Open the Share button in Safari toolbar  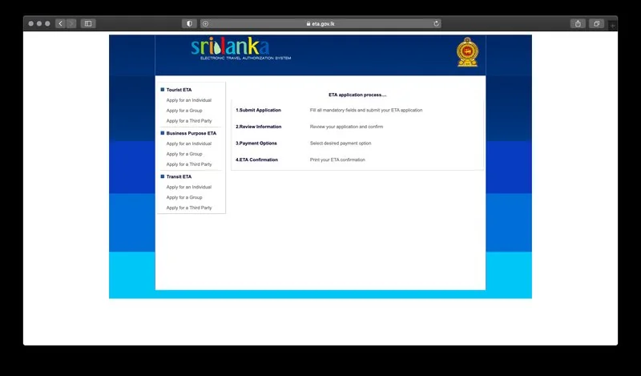578,24
